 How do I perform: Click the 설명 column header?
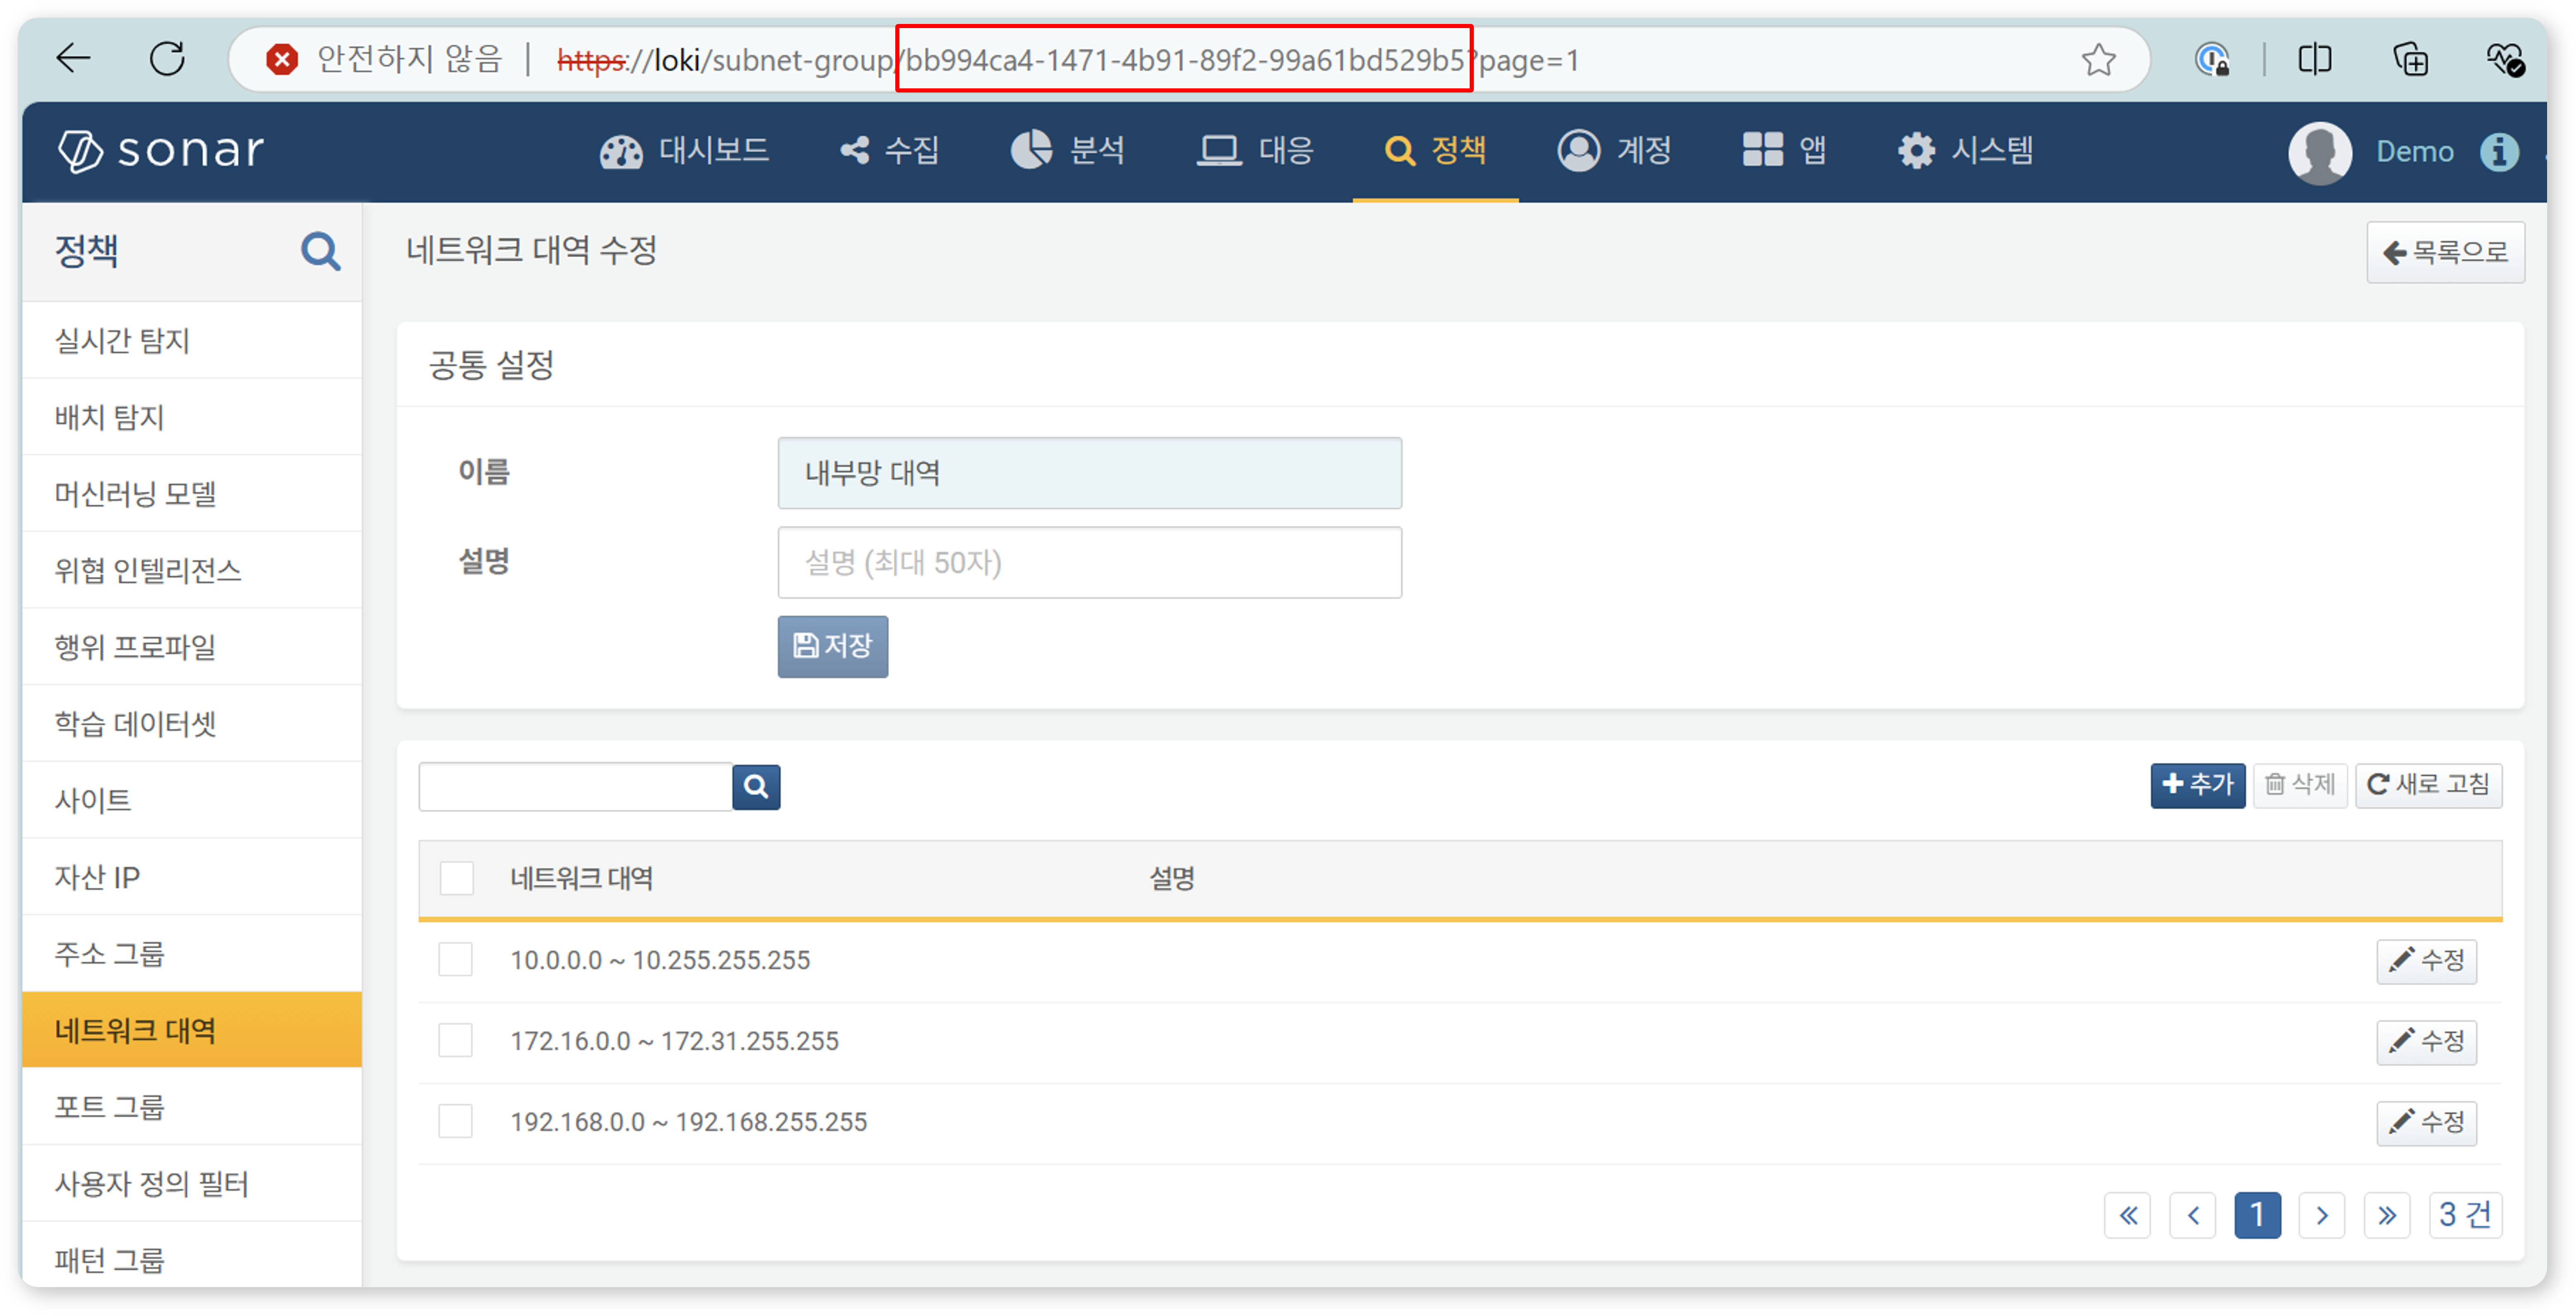pyautogui.click(x=1172, y=879)
